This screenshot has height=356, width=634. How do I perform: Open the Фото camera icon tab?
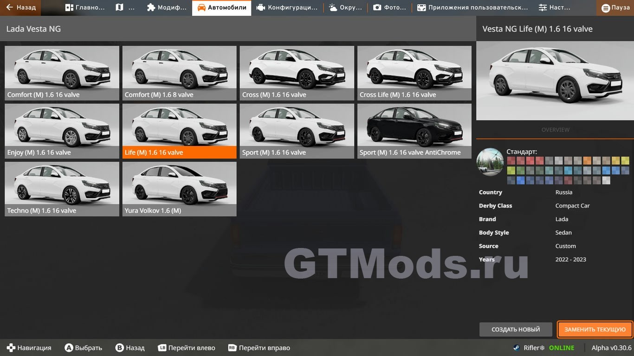pos(389,7)
